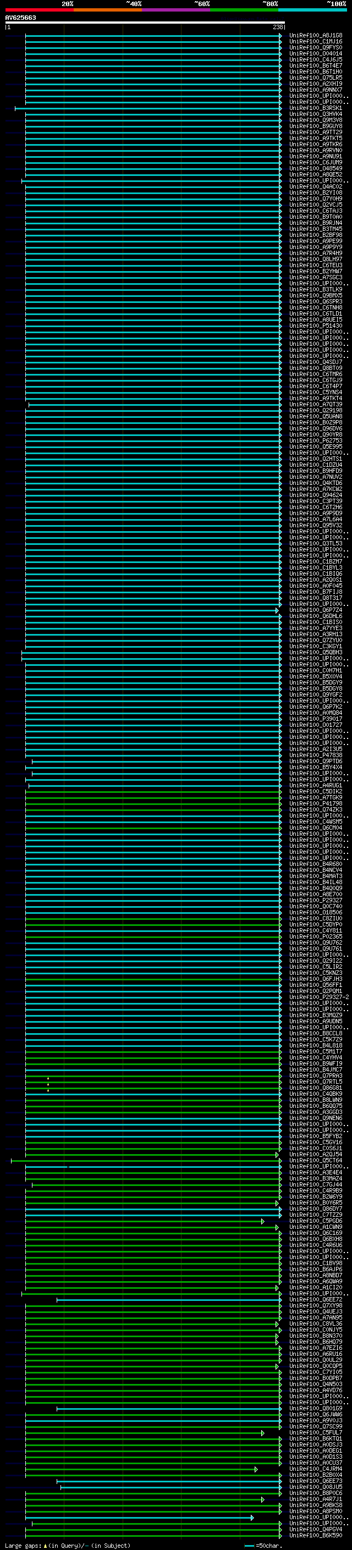Click the =50char. scale legend

(x=264, y=1545)
